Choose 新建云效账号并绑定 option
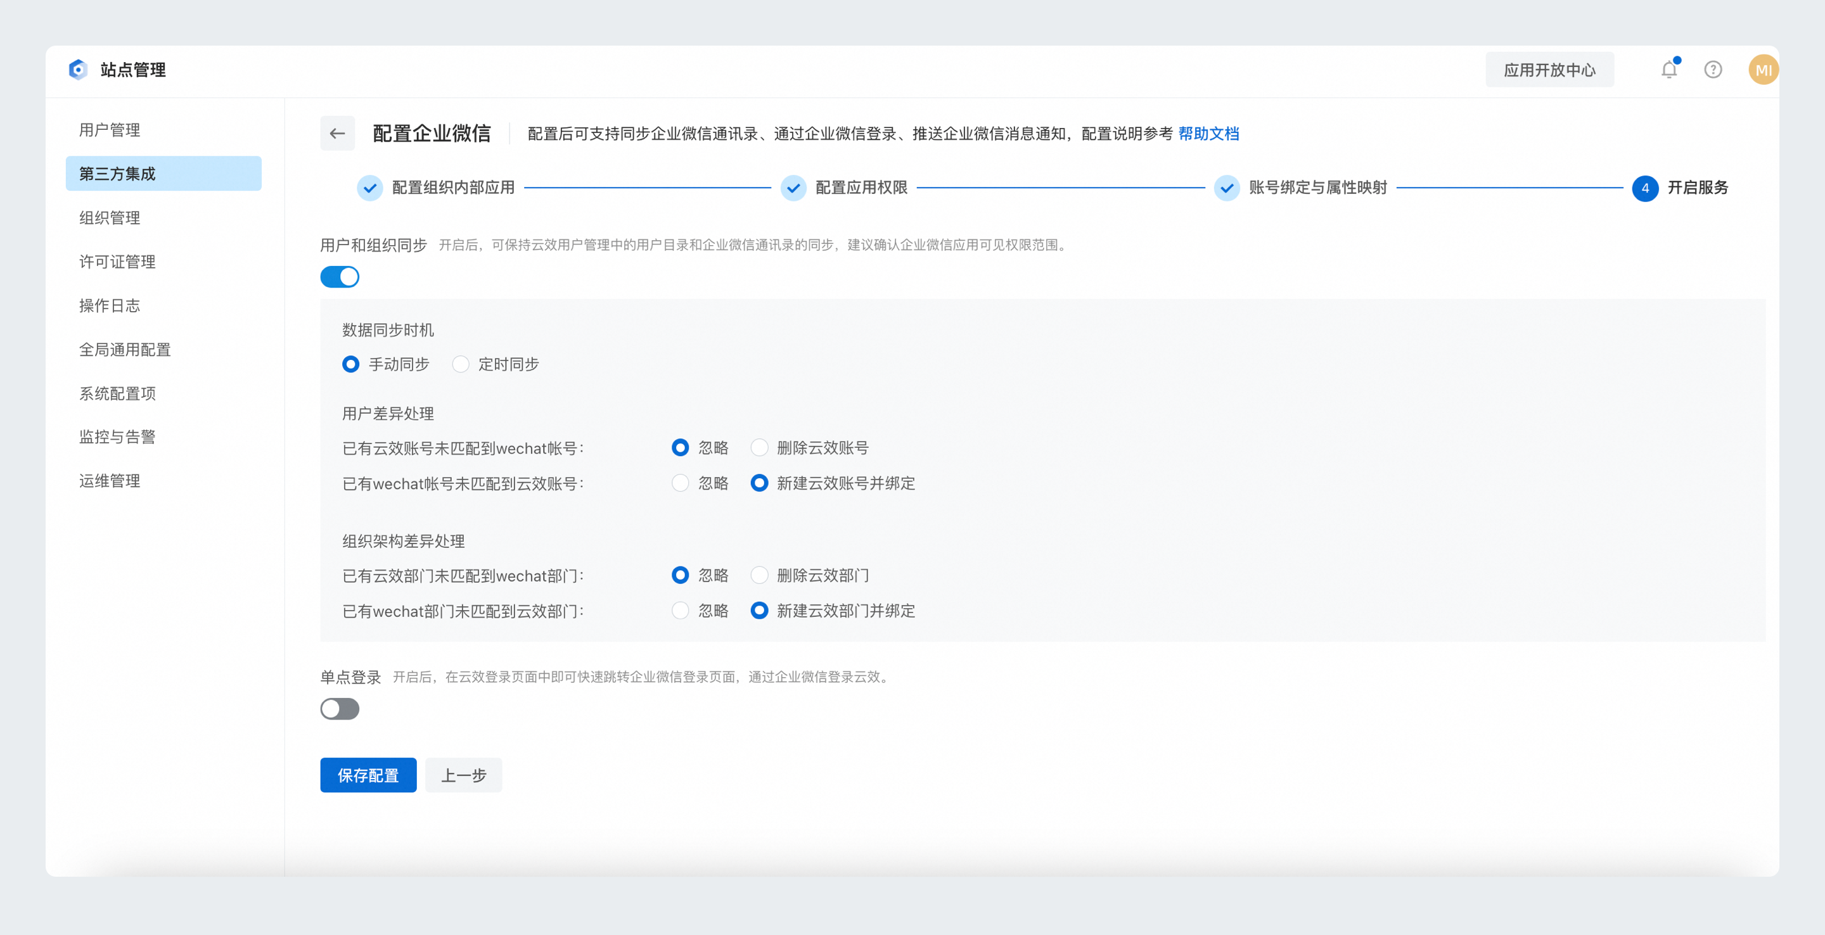This screenshot has height=935, width=1825. point(760,483)
